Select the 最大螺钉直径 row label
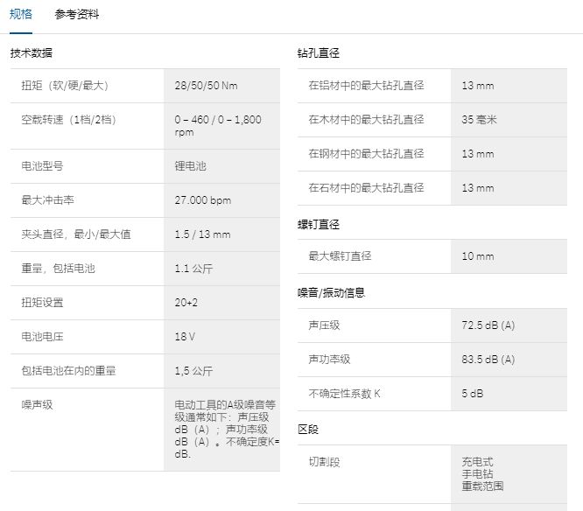Viewport: 583px width, 511px height. click(341, 256)
